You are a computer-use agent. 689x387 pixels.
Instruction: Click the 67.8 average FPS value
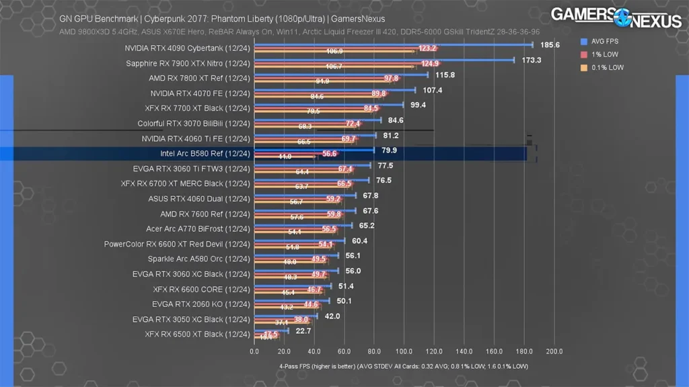pos(371,196)
